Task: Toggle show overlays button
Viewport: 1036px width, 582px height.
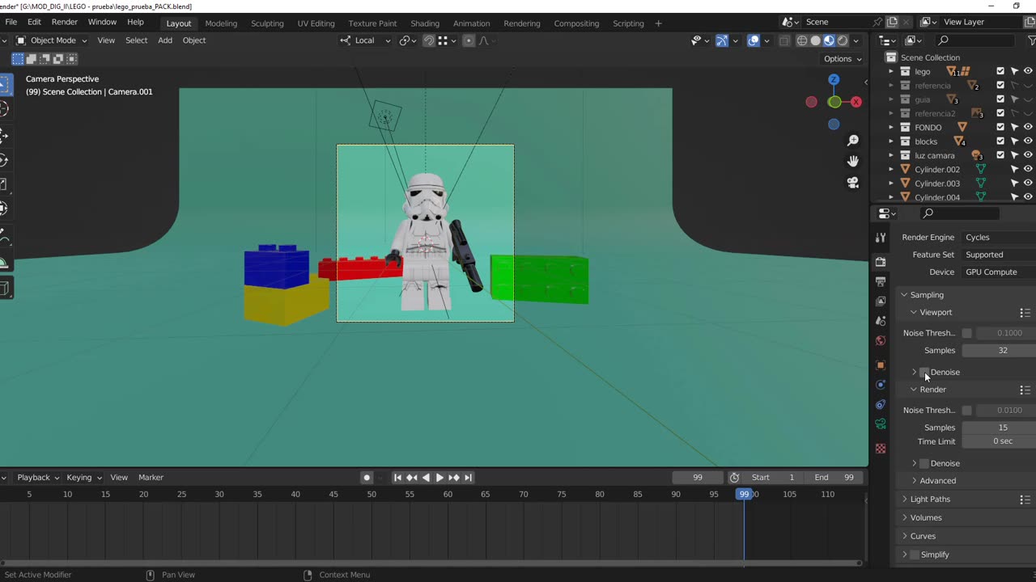Action: pyautogui.click(x=754, y=40)
